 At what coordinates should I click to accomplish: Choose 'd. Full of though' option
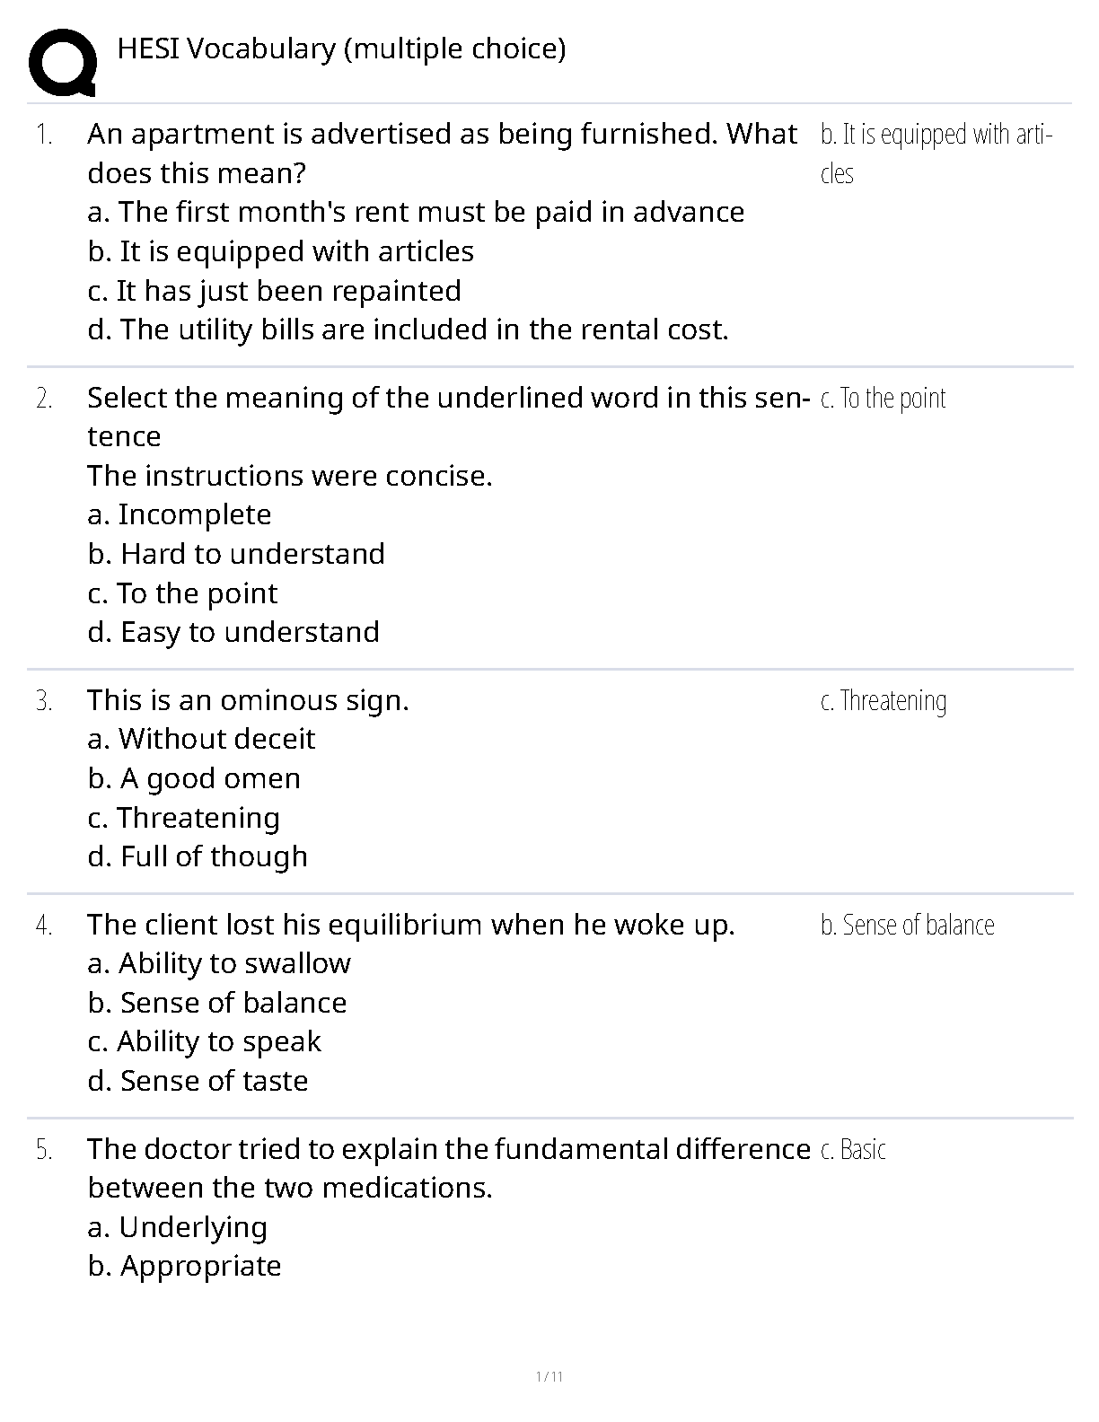pos(198,856)
